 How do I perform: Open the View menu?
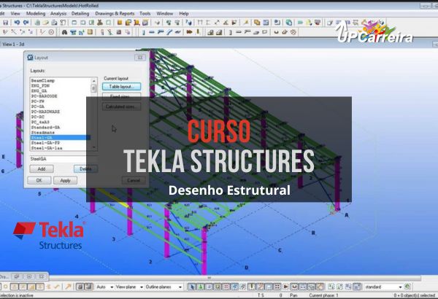pos(15,13)
